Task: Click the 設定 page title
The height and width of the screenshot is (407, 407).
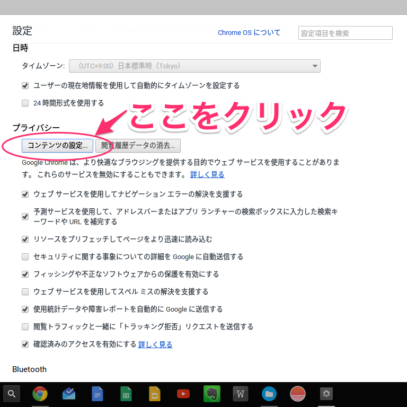Action: [x=22, y=31]
